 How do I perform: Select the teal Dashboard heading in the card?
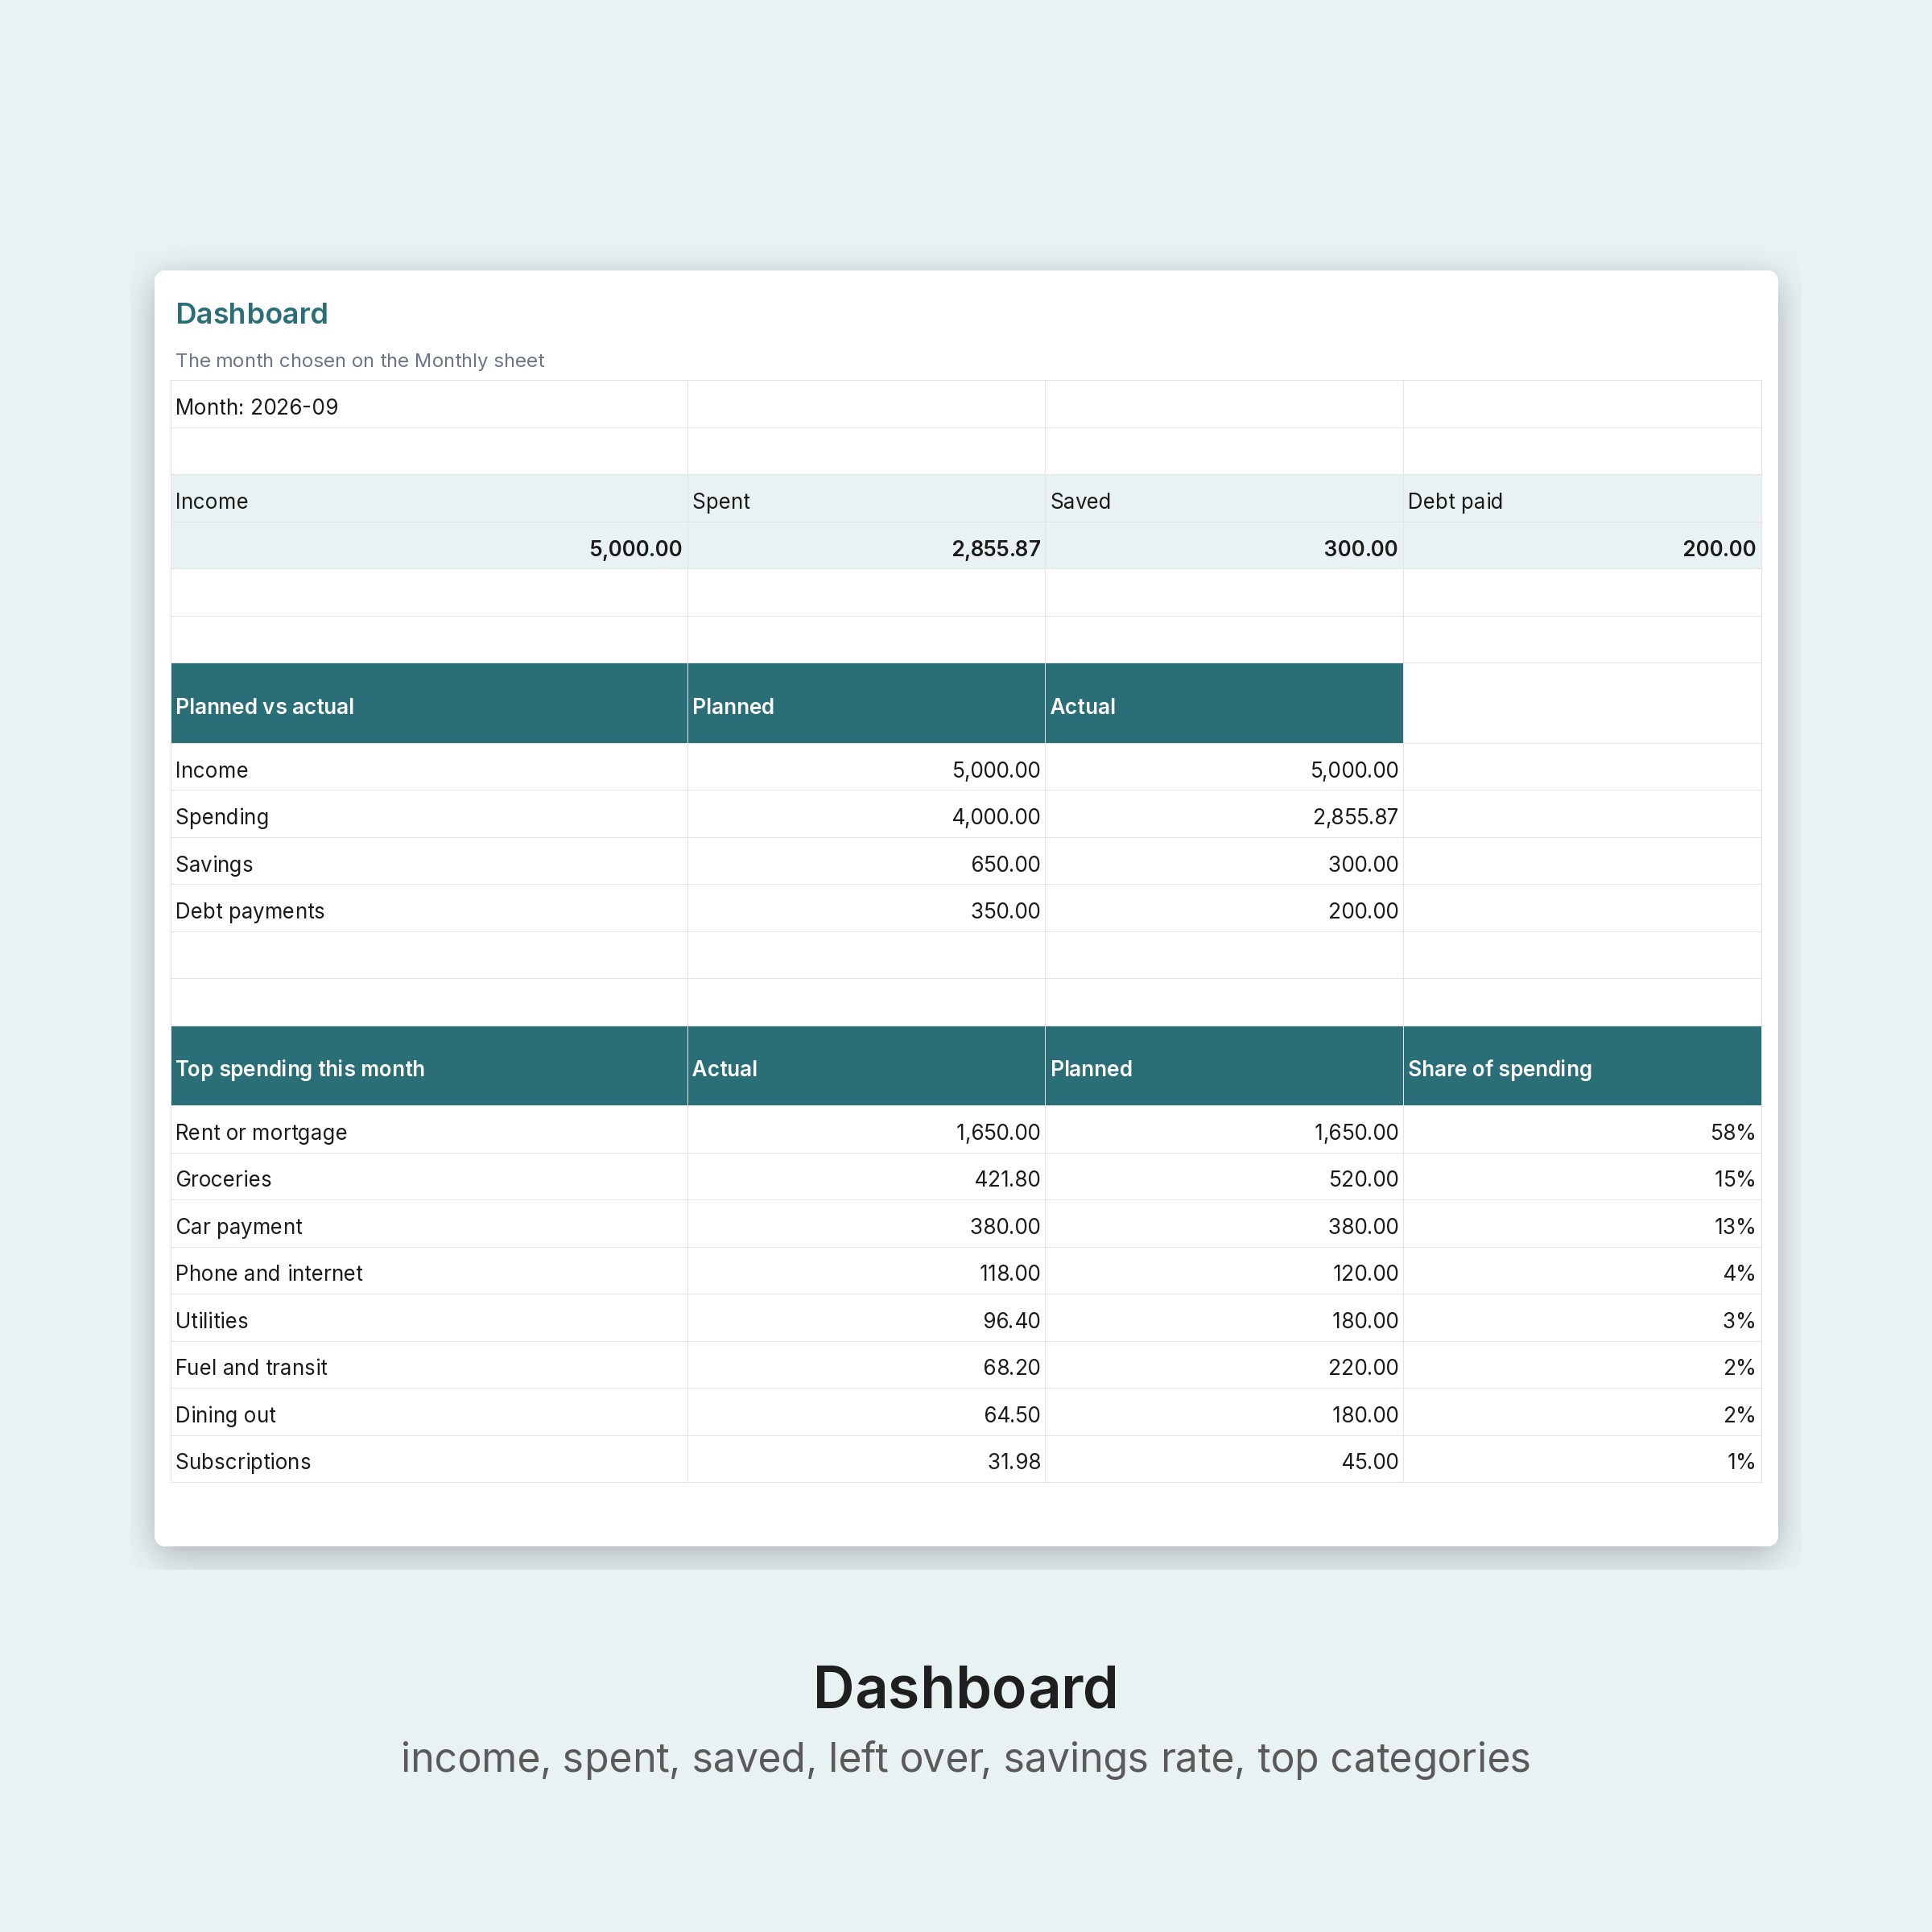[x=251, y=314]
